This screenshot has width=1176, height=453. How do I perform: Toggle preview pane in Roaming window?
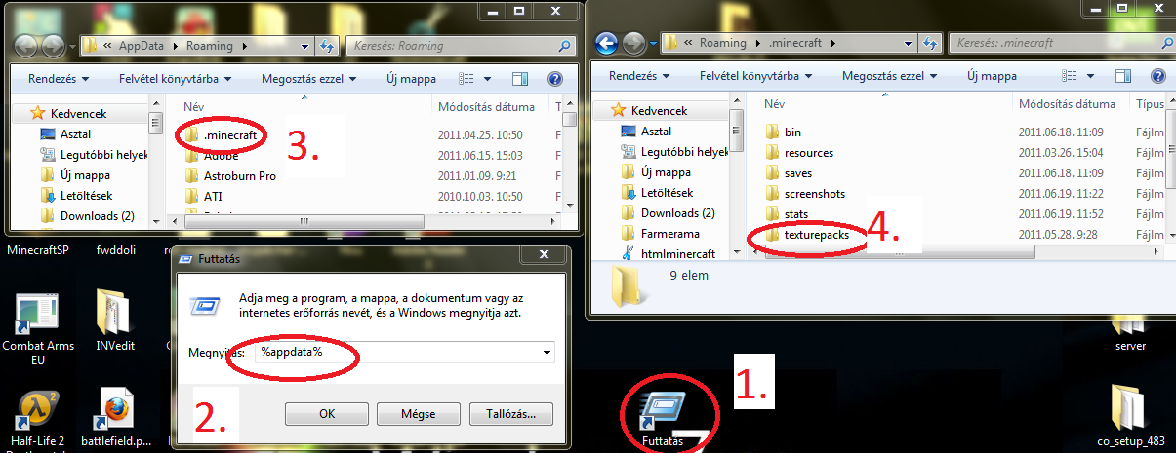(519, 79)
